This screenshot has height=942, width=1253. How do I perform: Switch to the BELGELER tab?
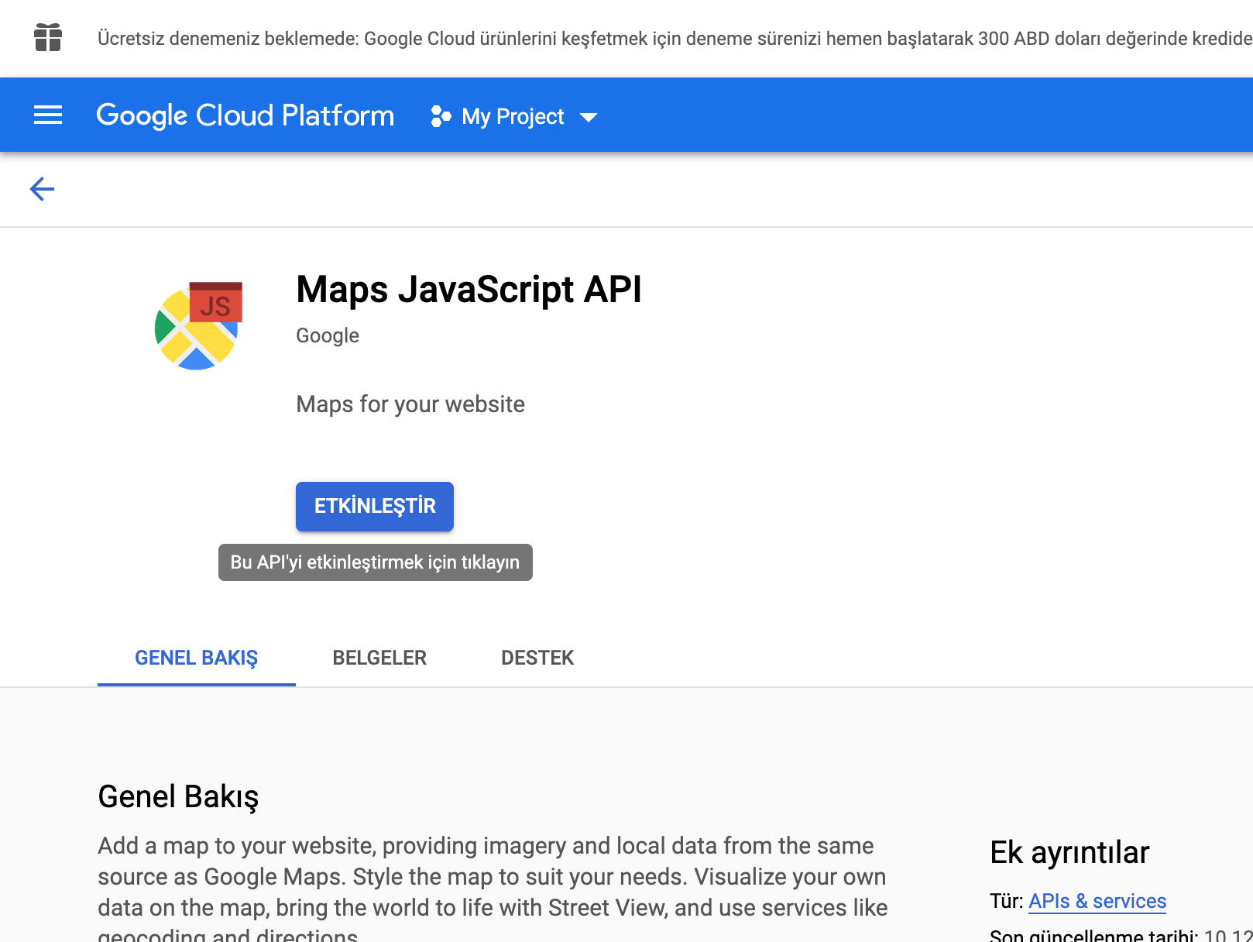pyautogui.click(x=379, y=658)
